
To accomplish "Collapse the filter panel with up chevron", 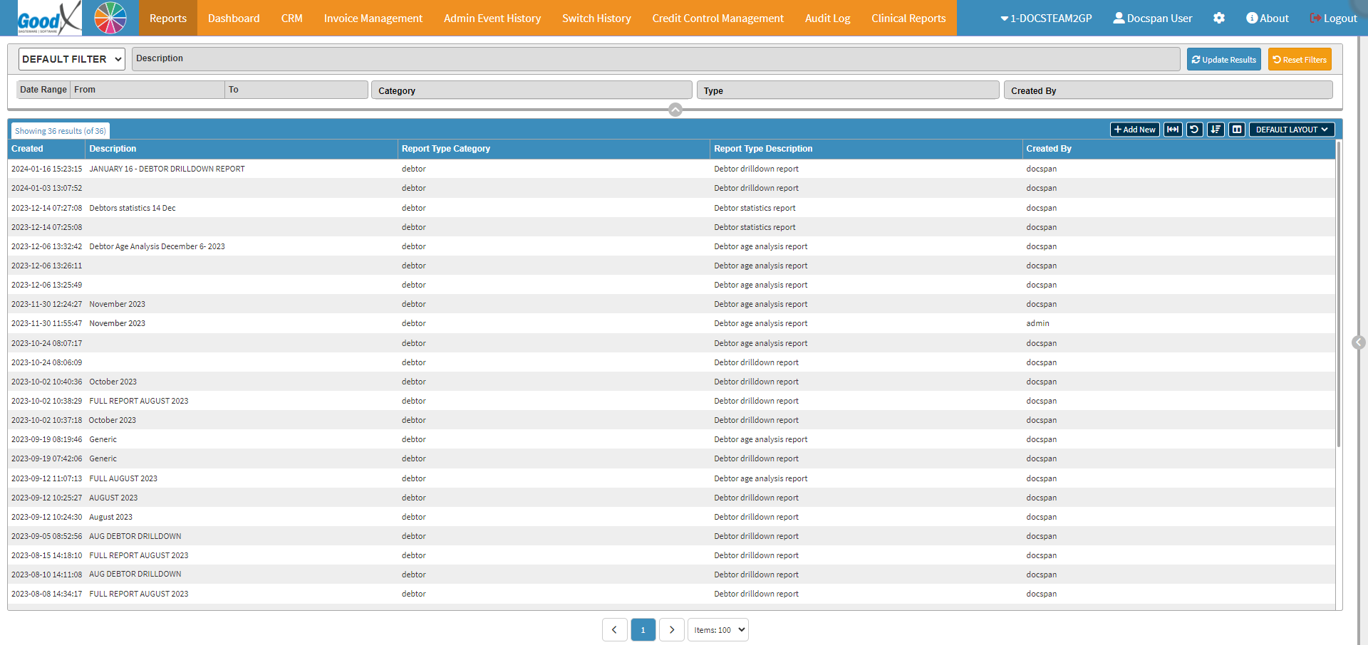I will pos(675,110).
